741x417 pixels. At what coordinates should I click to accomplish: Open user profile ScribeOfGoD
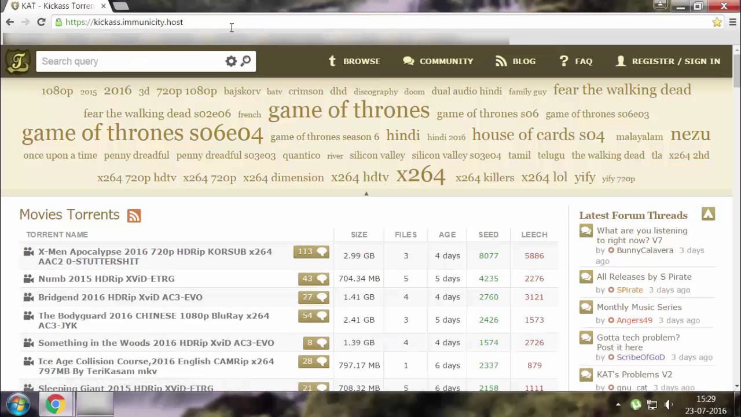coord(640,357)
